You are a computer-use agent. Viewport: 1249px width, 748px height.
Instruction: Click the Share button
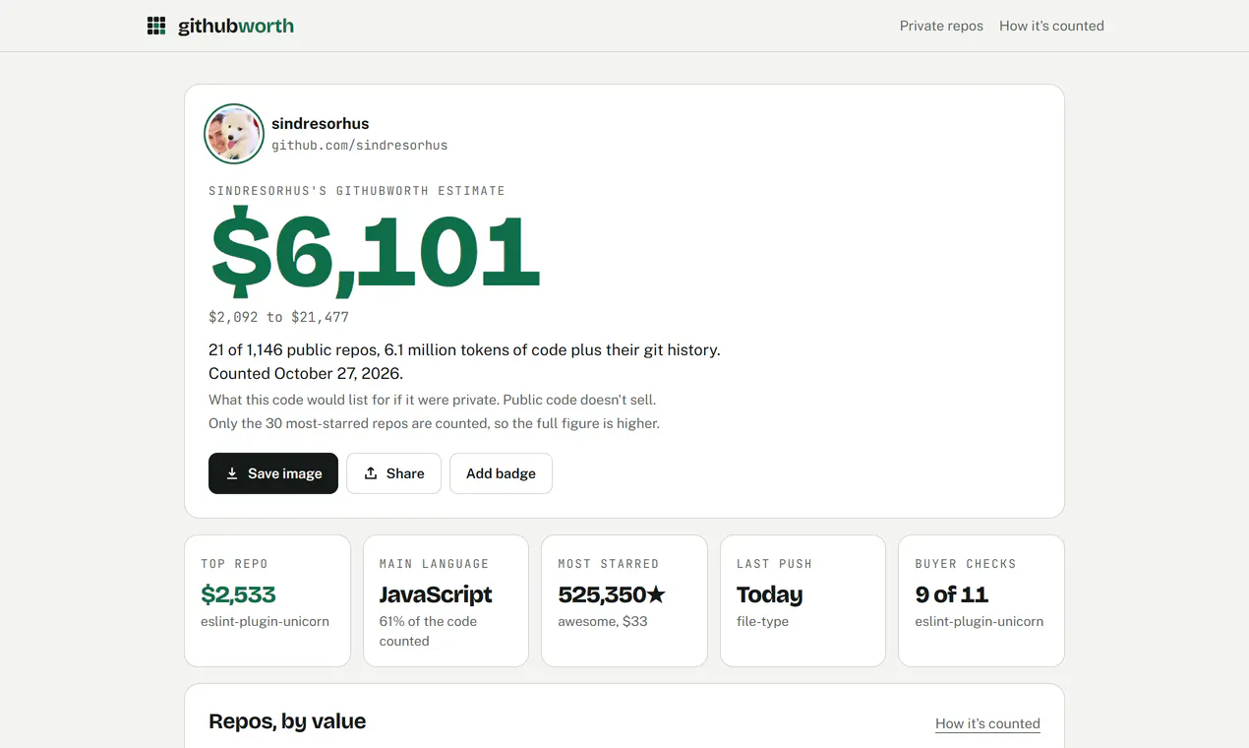click(393, 473)
